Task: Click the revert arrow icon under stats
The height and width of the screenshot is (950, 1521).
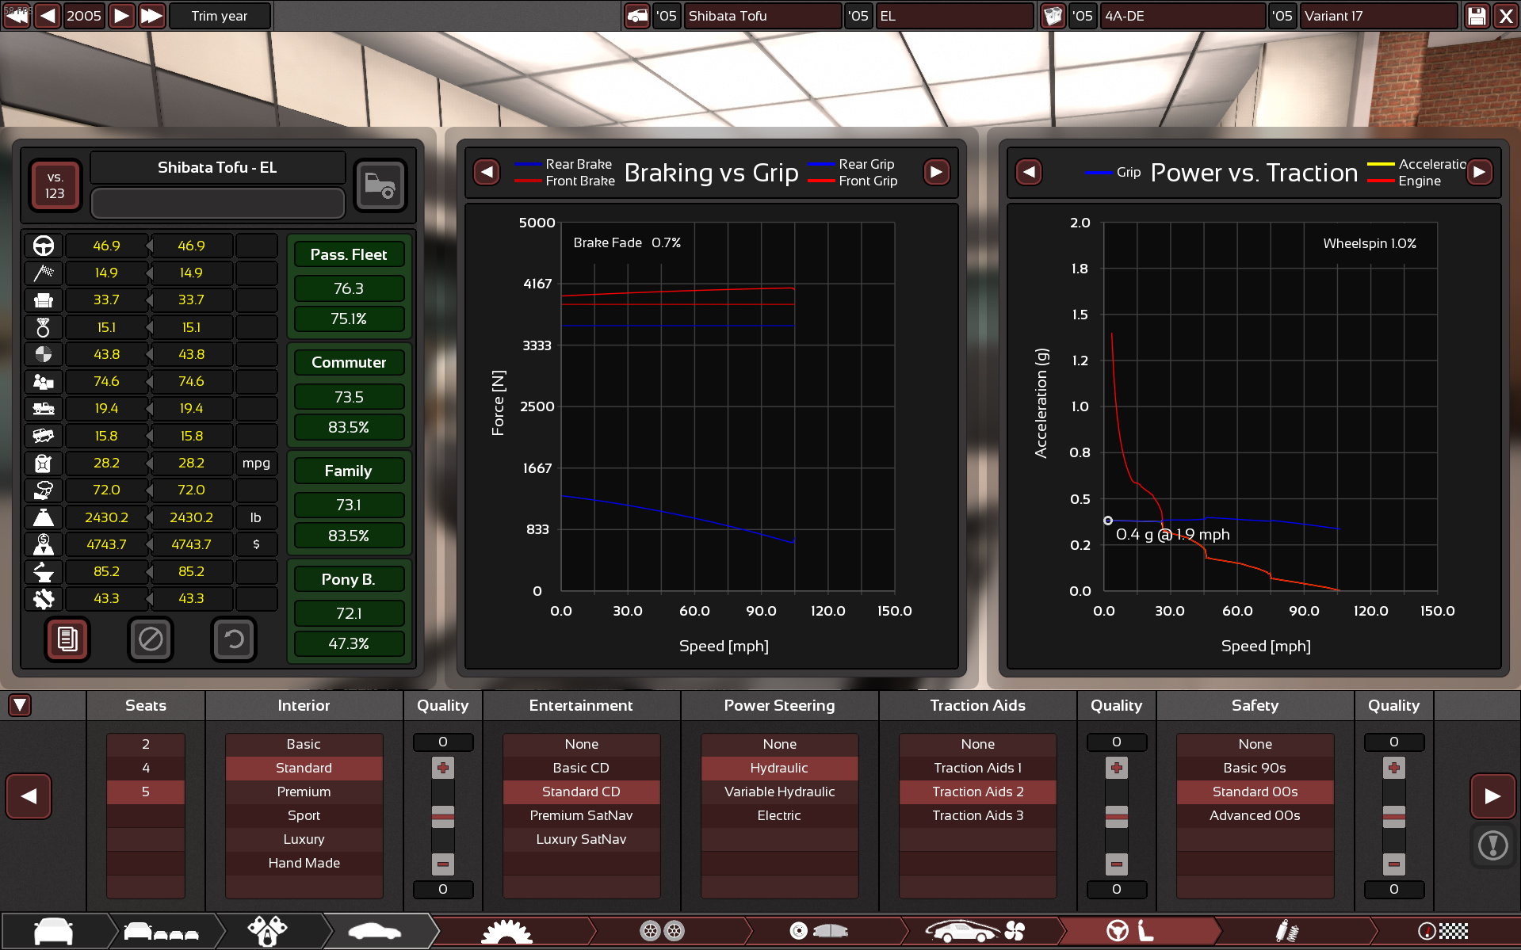Action: [x=234, y=639]
